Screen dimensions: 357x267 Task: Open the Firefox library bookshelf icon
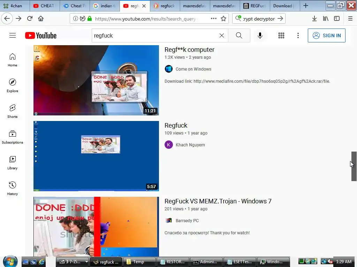(x=326, y=19)
